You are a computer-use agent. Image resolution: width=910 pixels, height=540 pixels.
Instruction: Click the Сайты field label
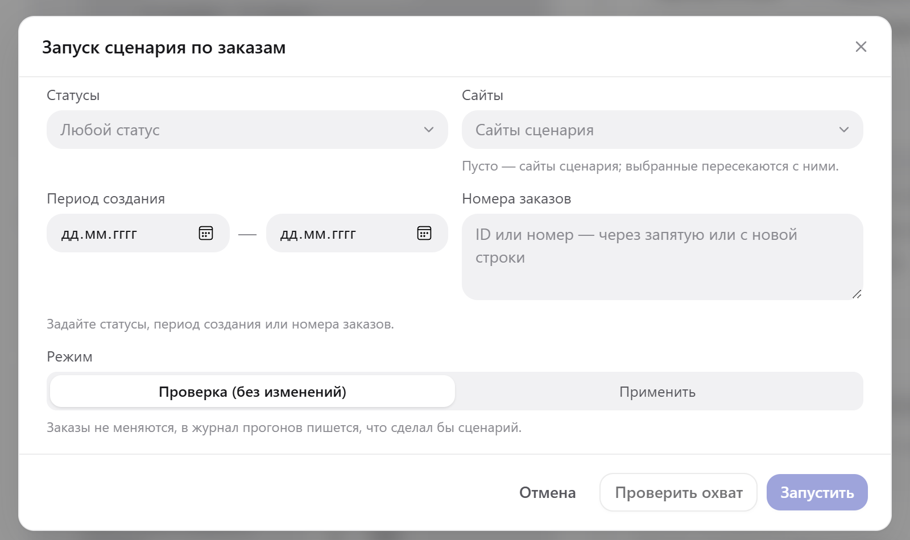click(482, 95)
